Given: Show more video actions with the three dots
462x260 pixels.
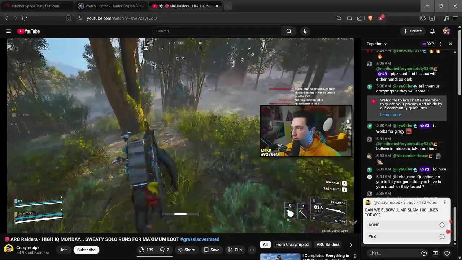Looking at the screenshot, I should pyautogui.click(x=252, y=250).
